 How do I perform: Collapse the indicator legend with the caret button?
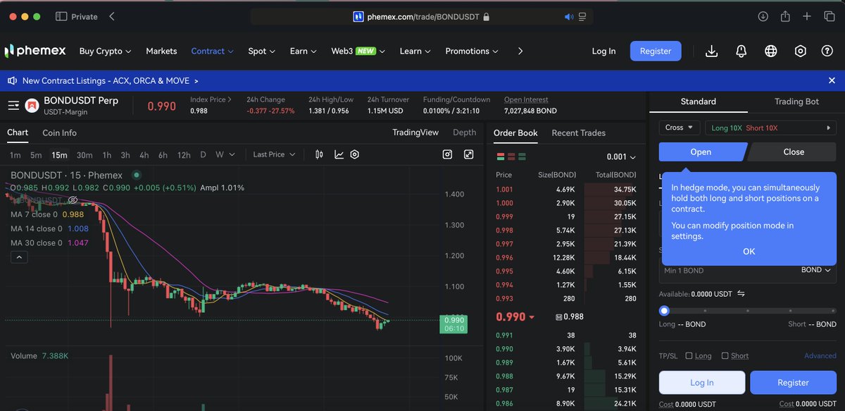tap(20, 257)
